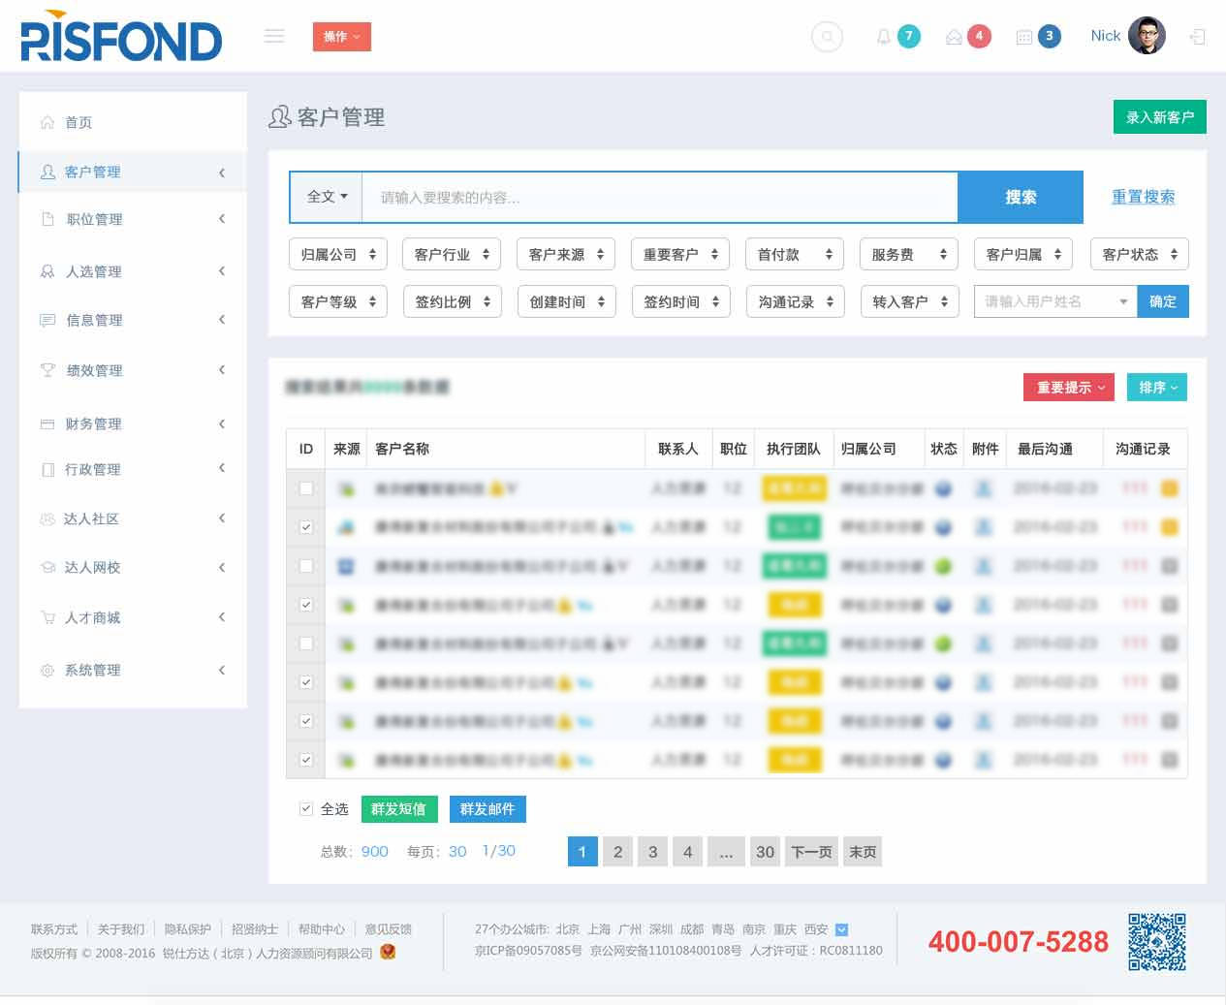Select 财务管理 sidebar menu item

click(x=93, y=424)
